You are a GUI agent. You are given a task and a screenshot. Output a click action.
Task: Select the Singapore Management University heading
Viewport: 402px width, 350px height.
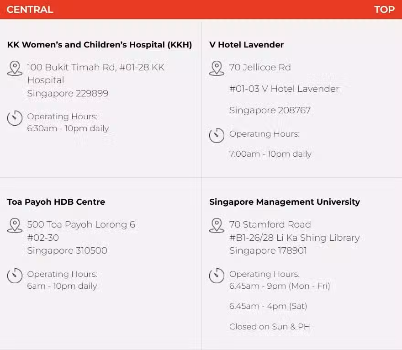click(285, 202)
